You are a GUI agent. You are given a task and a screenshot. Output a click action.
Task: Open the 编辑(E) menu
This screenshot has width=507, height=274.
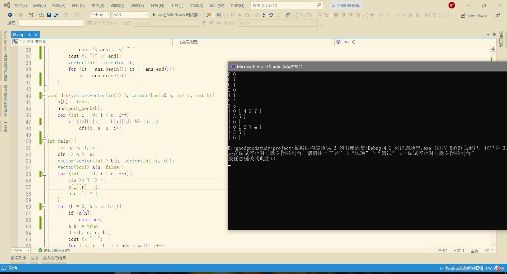point(39,5)
